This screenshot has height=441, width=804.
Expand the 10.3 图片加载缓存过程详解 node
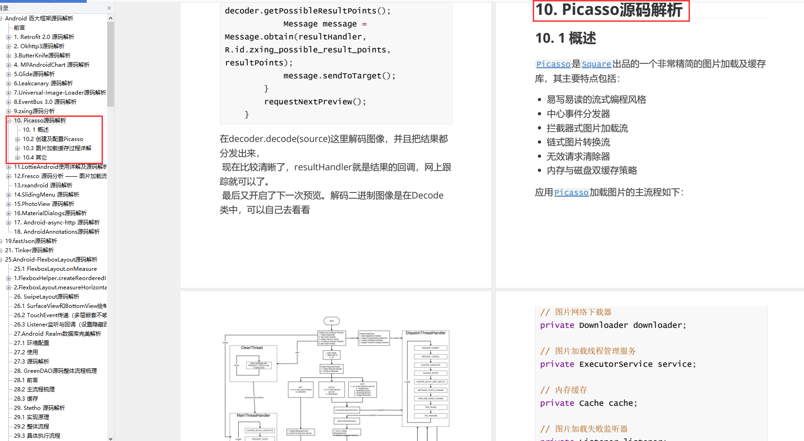17,148
